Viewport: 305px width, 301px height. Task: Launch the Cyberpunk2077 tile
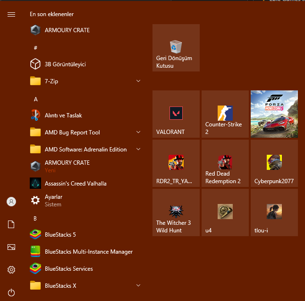click(274, 163)
